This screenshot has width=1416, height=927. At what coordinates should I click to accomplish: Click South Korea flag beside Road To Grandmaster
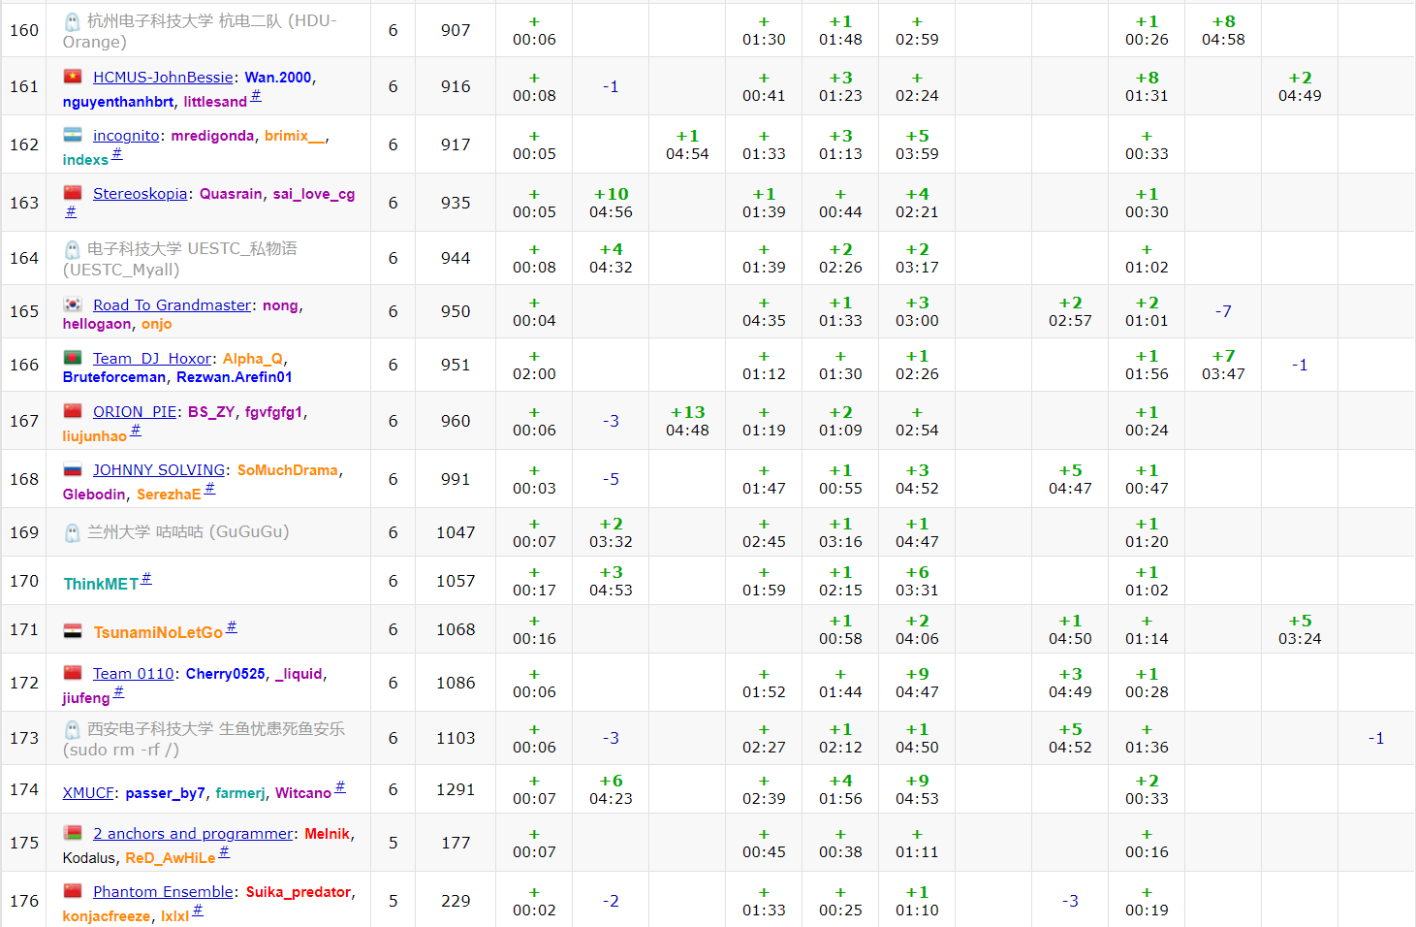click(x=73, y=304)
